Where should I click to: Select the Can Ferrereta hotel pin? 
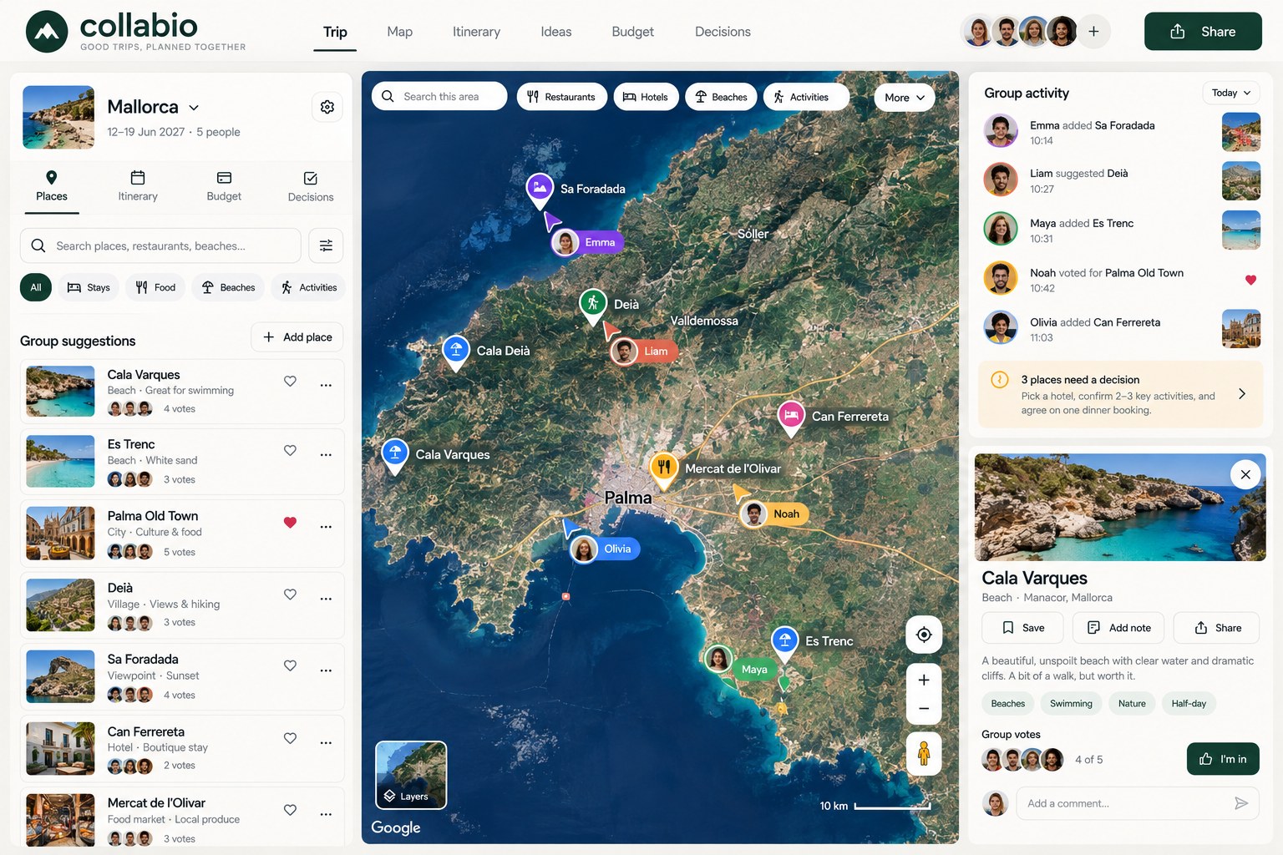[790, 417]
